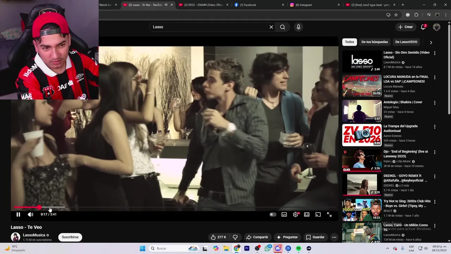The width and height of the screenshot is (451, 254).
Task: Open Chrome media controls icon
Action: pos(429,15)
